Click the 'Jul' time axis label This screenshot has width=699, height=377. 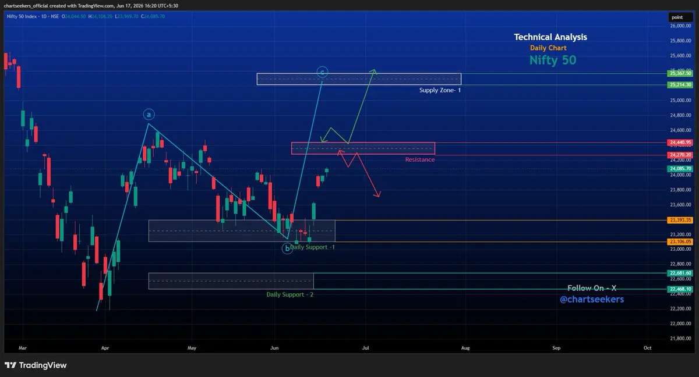coord(365,347)
